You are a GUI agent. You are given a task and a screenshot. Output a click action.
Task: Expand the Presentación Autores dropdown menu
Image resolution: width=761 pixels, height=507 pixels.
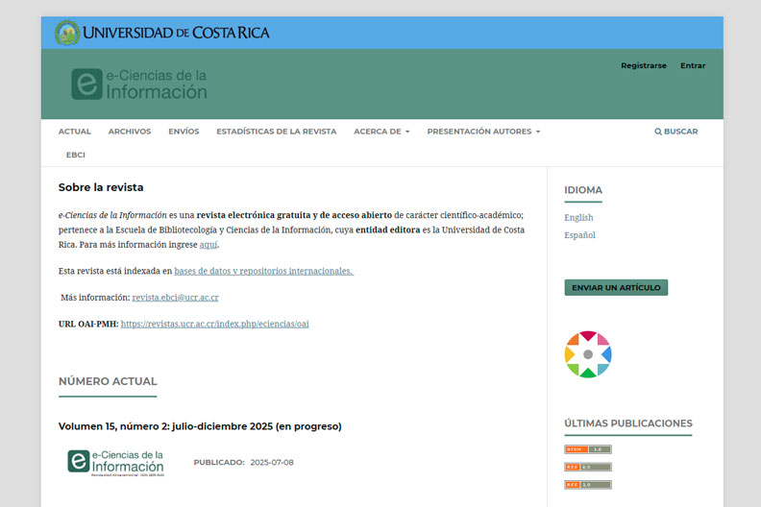483,132
